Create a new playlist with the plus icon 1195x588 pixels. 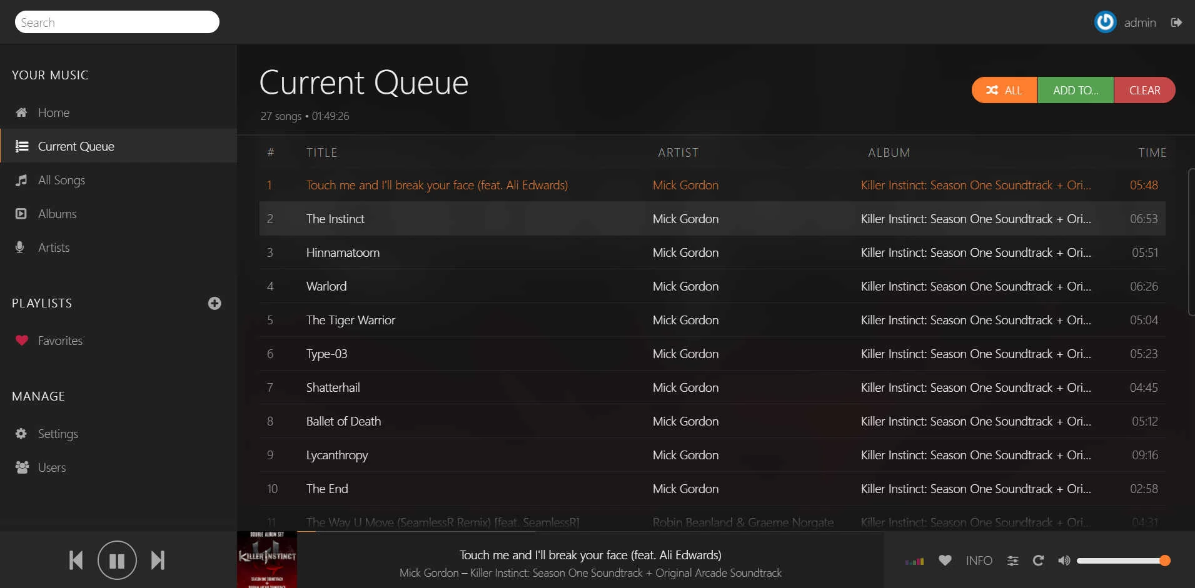(x=214, y=303)
